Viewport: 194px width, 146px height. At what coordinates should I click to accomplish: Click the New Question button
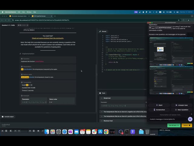pyautogui.click(x=182, y=110)
